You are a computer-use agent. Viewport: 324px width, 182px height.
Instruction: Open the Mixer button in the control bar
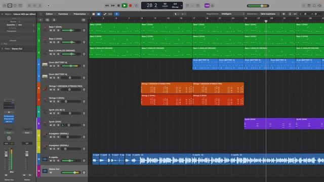pos(35,6)
